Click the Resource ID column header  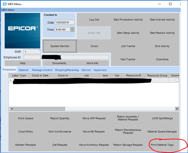(x=134, y=75)
